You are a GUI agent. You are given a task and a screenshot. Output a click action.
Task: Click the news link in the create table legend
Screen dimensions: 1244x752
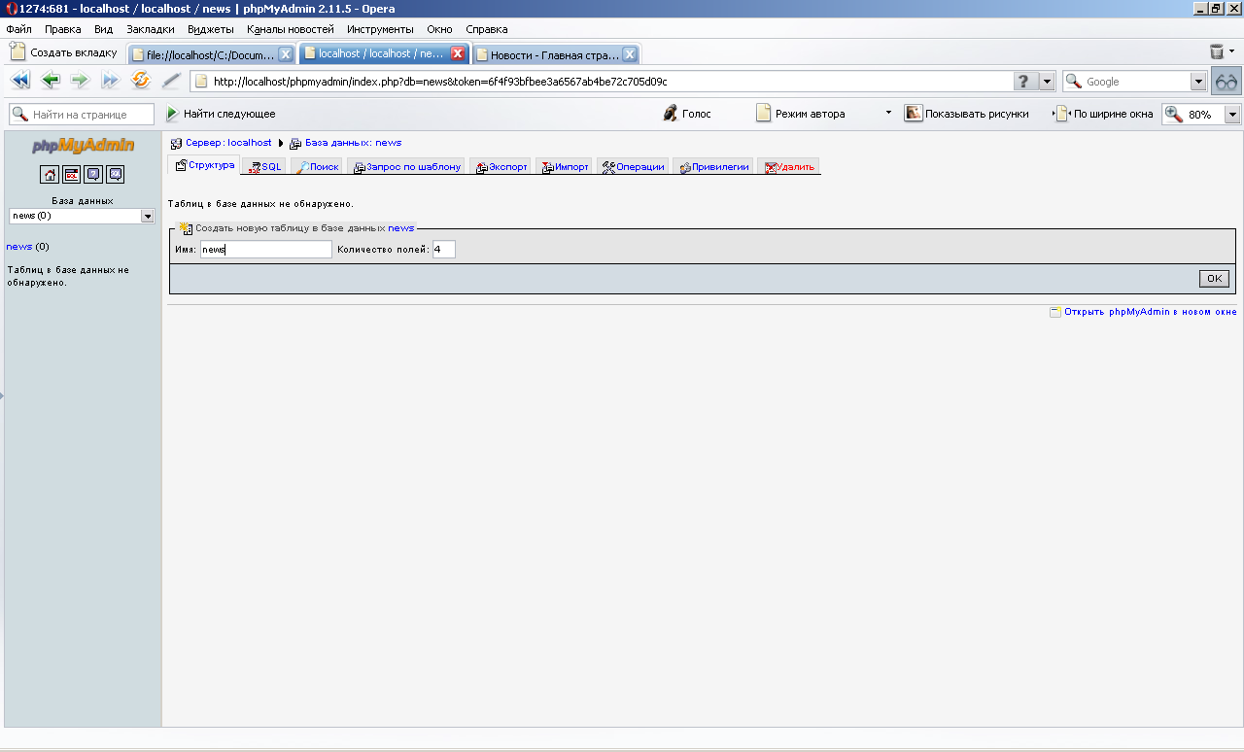pyautogui.click(x=400, y=227)
